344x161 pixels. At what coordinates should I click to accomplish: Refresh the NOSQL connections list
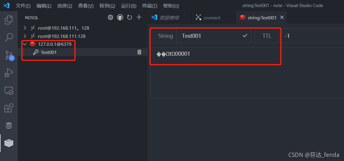tap(129, 18)
